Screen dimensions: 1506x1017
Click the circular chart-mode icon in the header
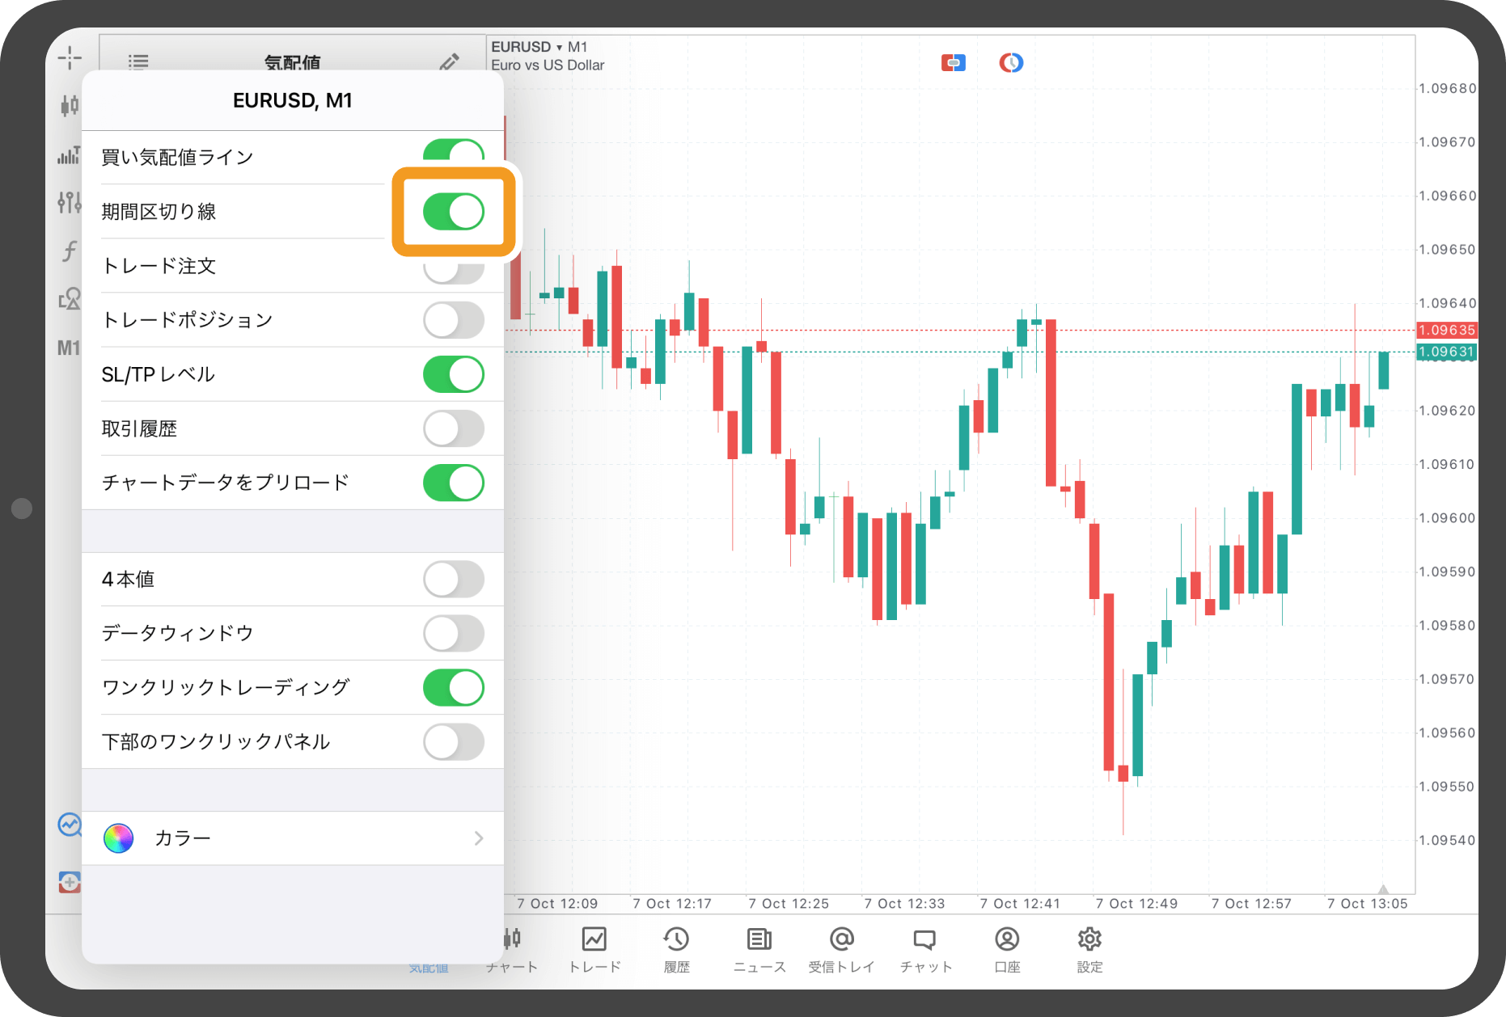1011,62
